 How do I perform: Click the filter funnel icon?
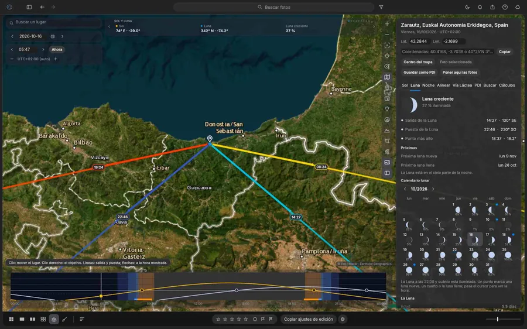(381, 7)
